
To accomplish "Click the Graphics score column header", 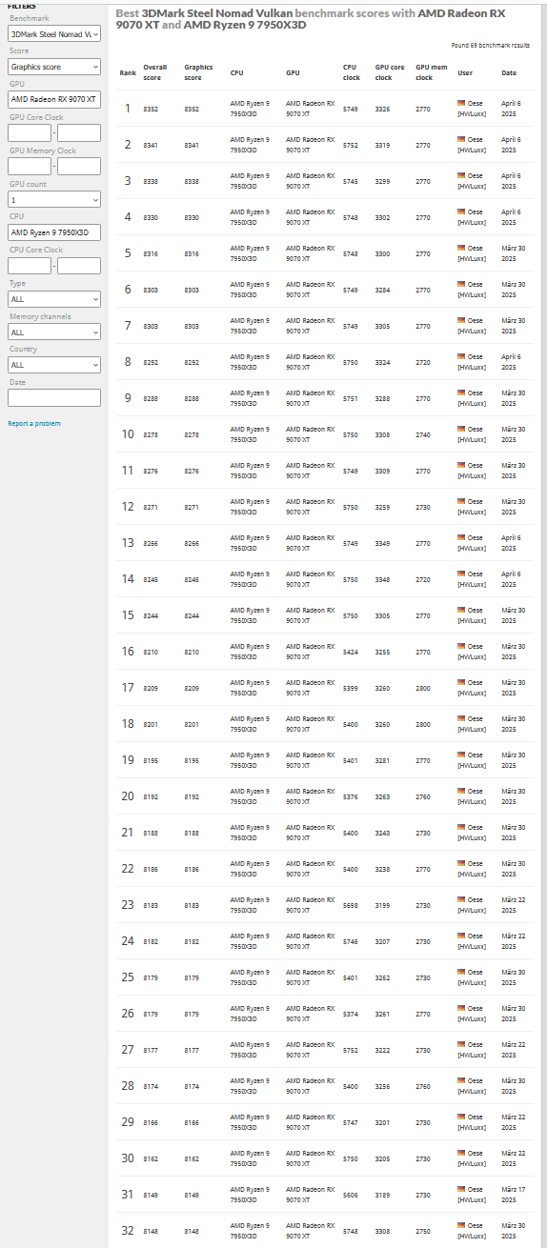I will tap(198, 72).
